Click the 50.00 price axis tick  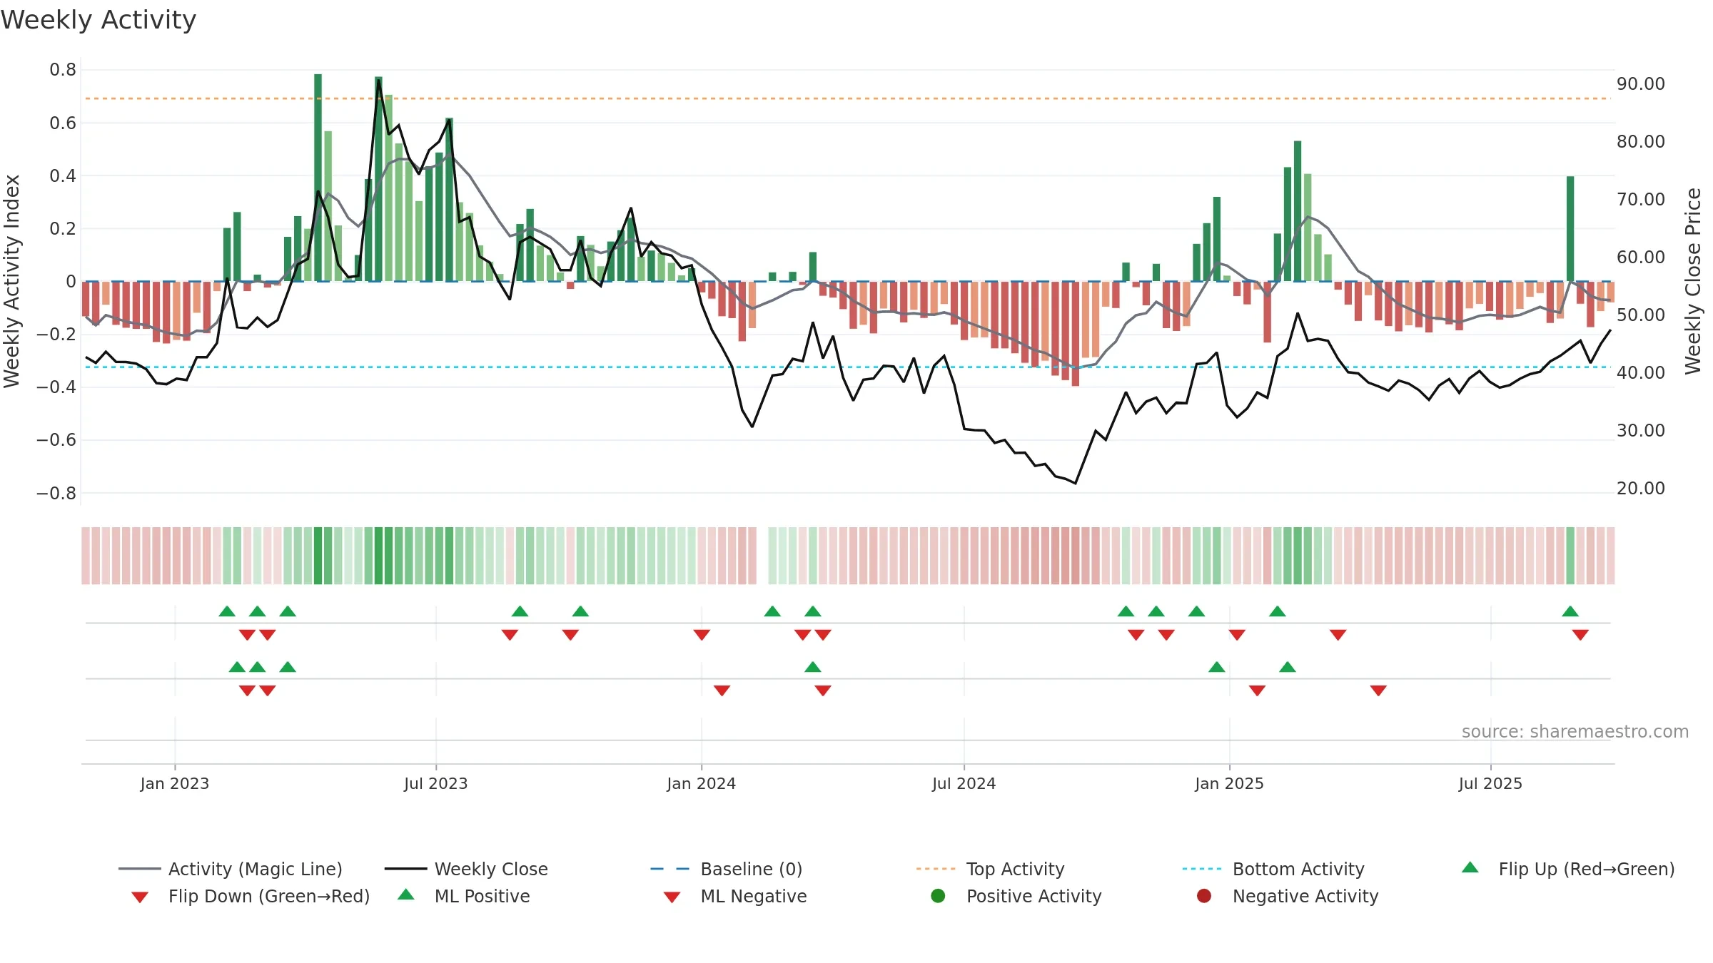[1641, 315]
